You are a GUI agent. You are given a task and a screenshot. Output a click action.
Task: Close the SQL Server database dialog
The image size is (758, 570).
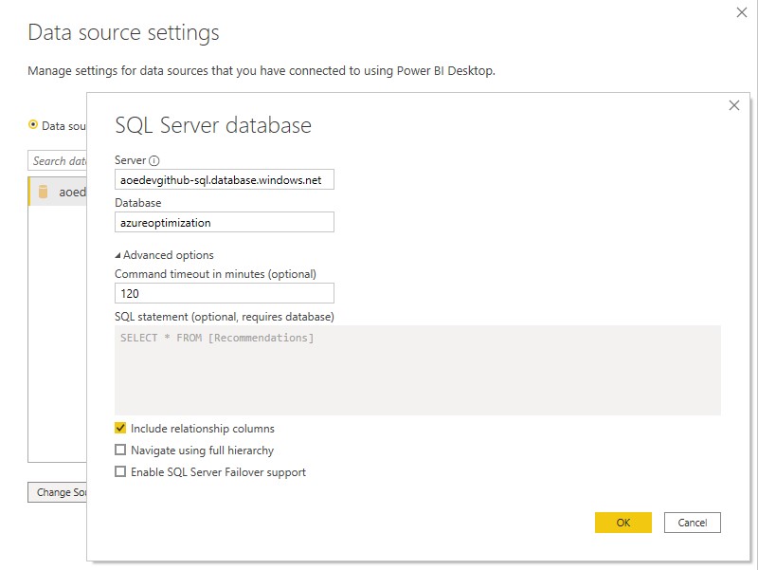click(x=733, y=105)
